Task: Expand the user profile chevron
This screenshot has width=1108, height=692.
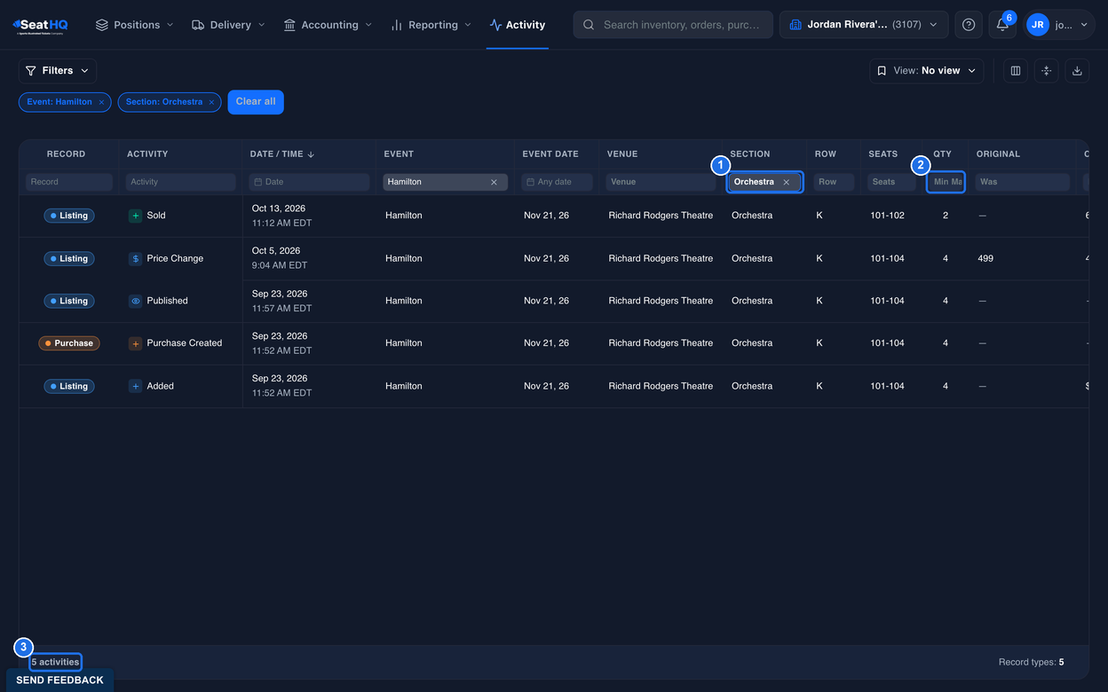Action: [x=1084, y=25]
